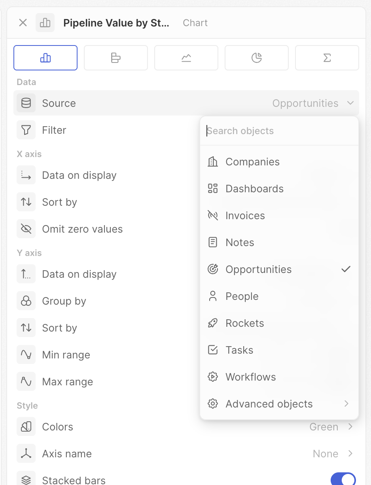The height and width of the screenshot is (485, 371).
Task: Select Companies from the object list
Action: click(x=252, y=162)
